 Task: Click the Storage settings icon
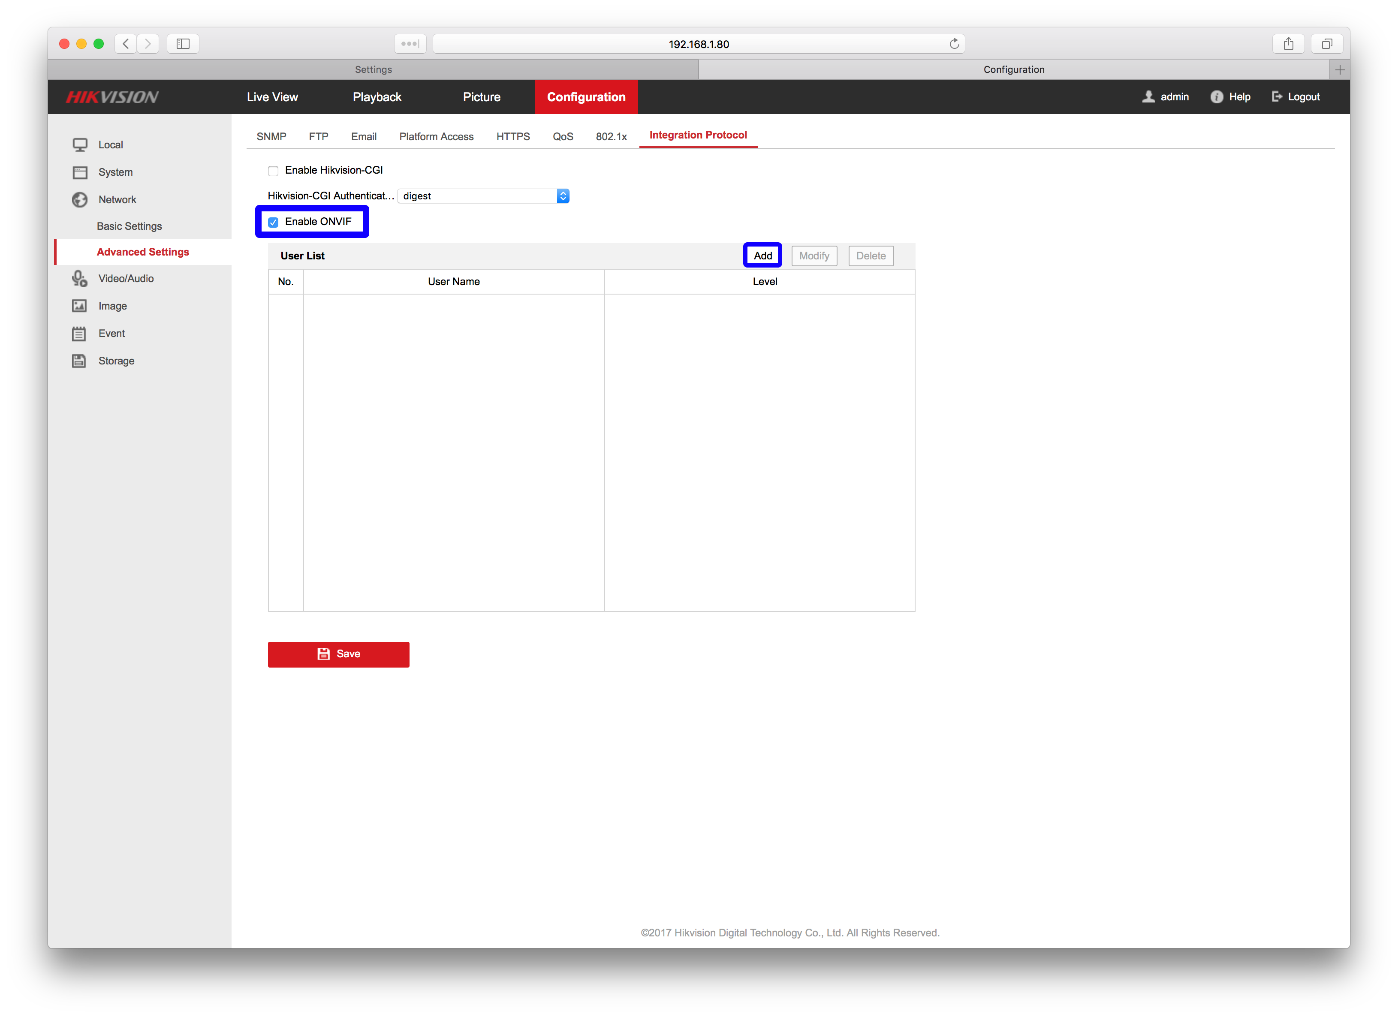pyautogui.click(x=82, y=360)
